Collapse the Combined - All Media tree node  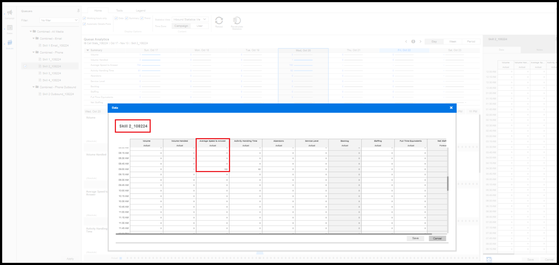click(30, 31)
